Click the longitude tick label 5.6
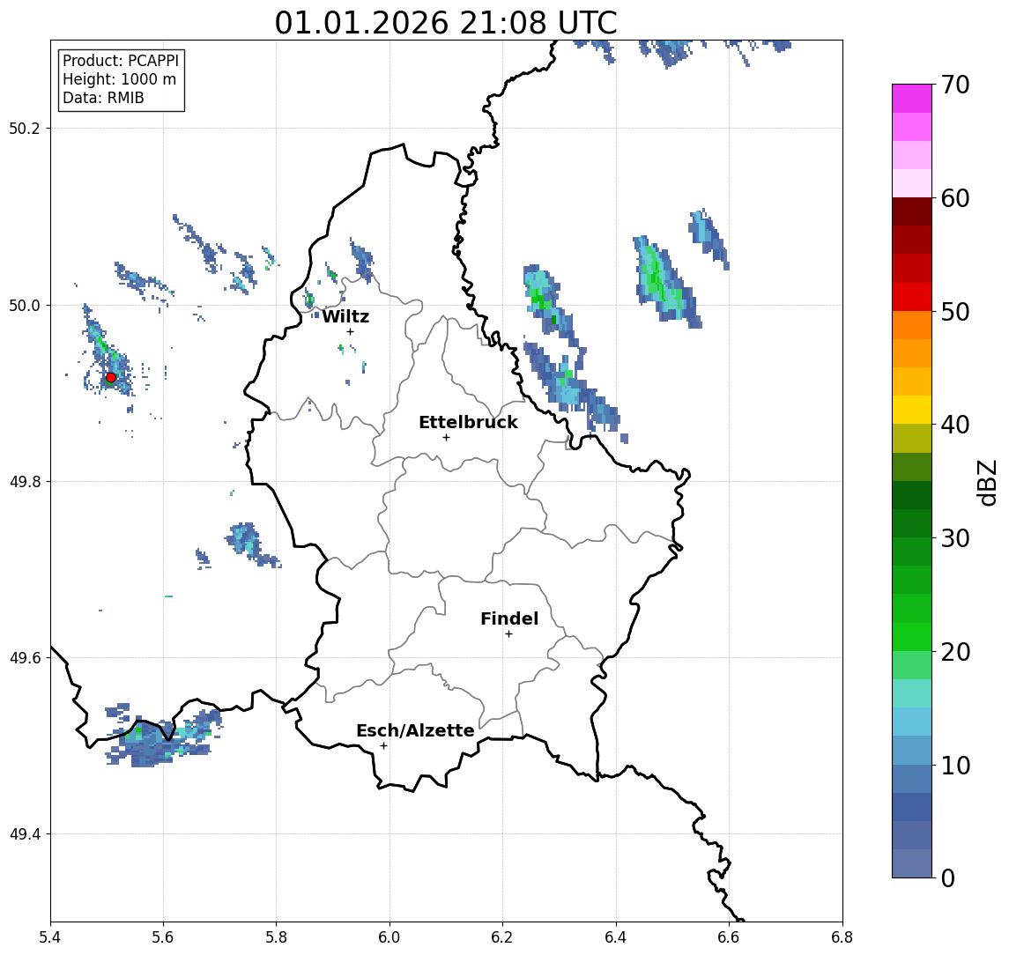Screen dimensions: 1009x955 point(163,937)
